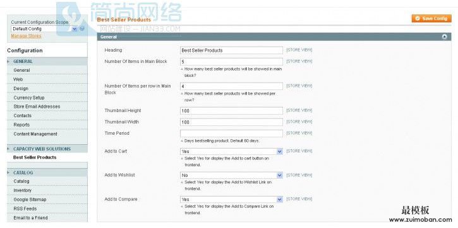Open Currency Setup in the sidebar
This screenshot has height=228, width=458.
coord(29,98)
